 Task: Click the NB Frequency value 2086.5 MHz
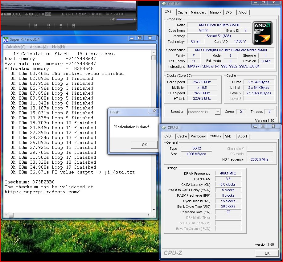click(259, 159)
